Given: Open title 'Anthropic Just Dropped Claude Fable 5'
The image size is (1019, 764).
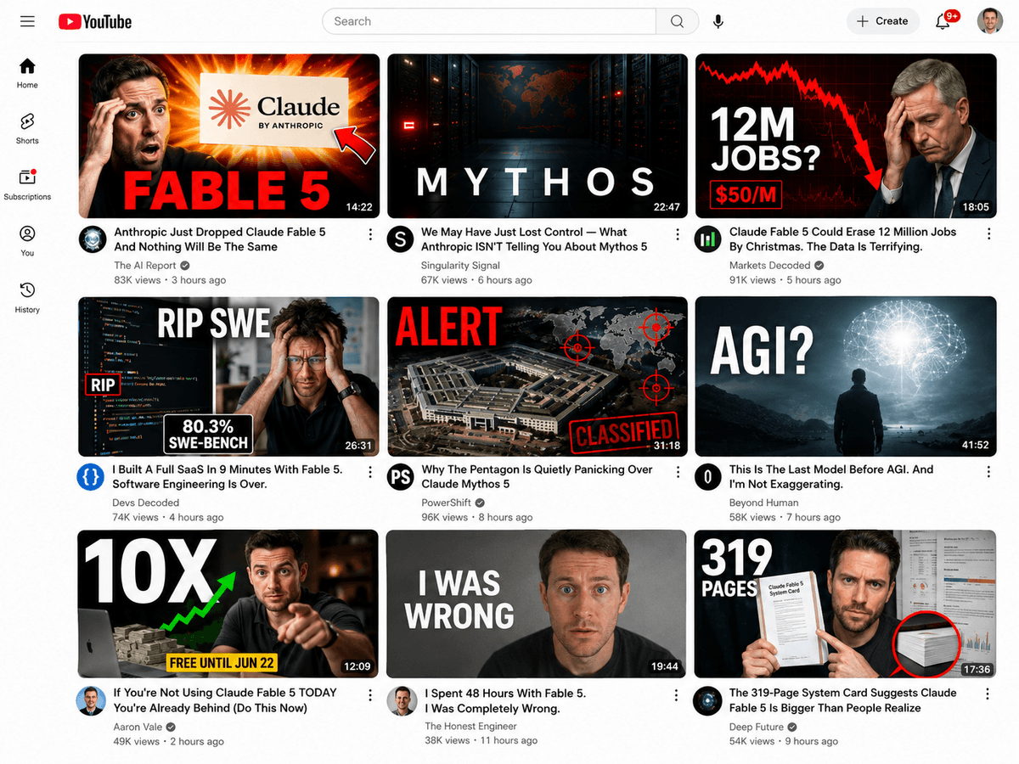Looking at the screenshot, I should (x=220, y=239).
